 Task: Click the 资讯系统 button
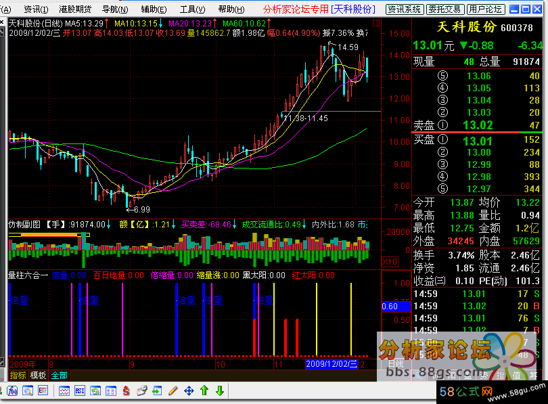405,9
